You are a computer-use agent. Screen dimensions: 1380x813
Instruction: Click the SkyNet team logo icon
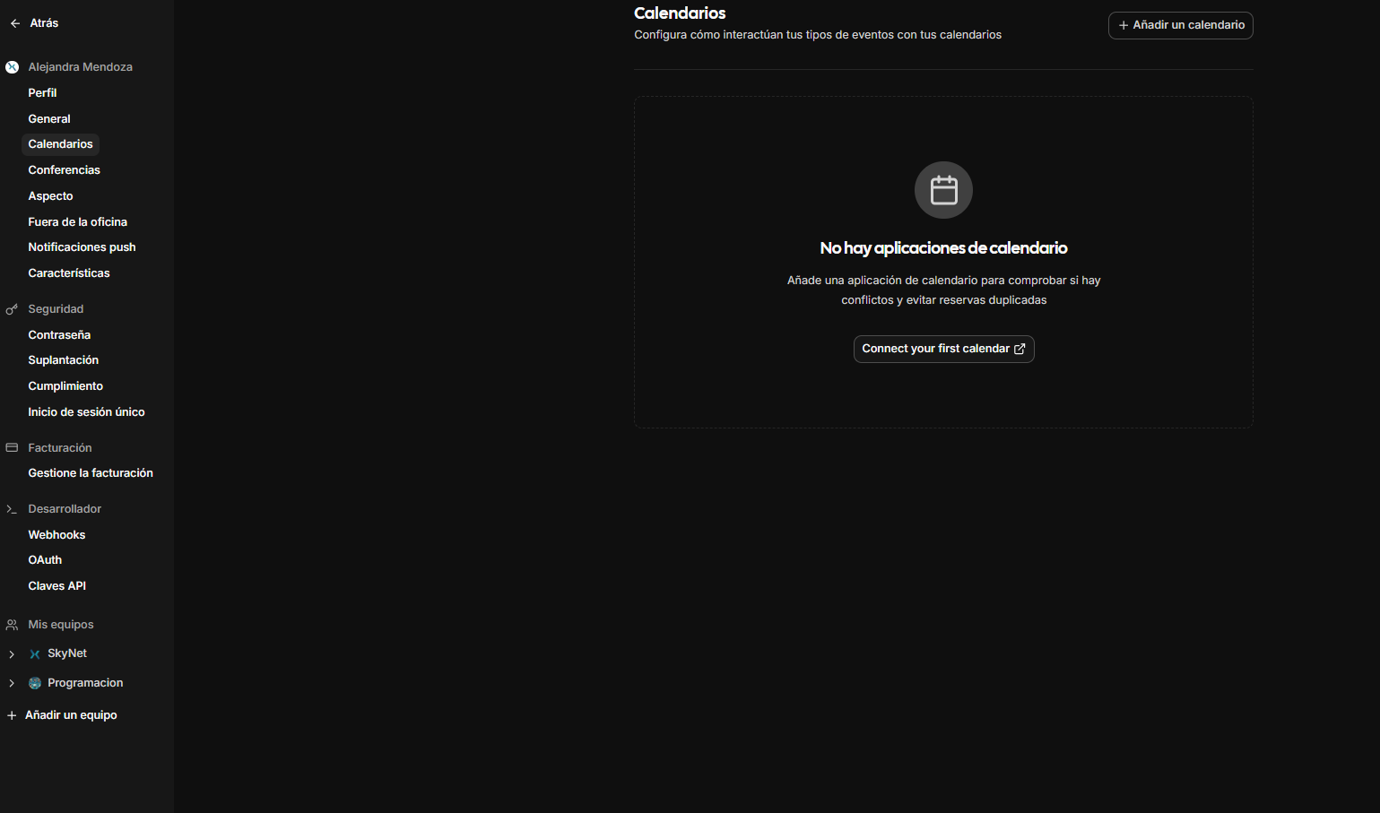(35, 654)
